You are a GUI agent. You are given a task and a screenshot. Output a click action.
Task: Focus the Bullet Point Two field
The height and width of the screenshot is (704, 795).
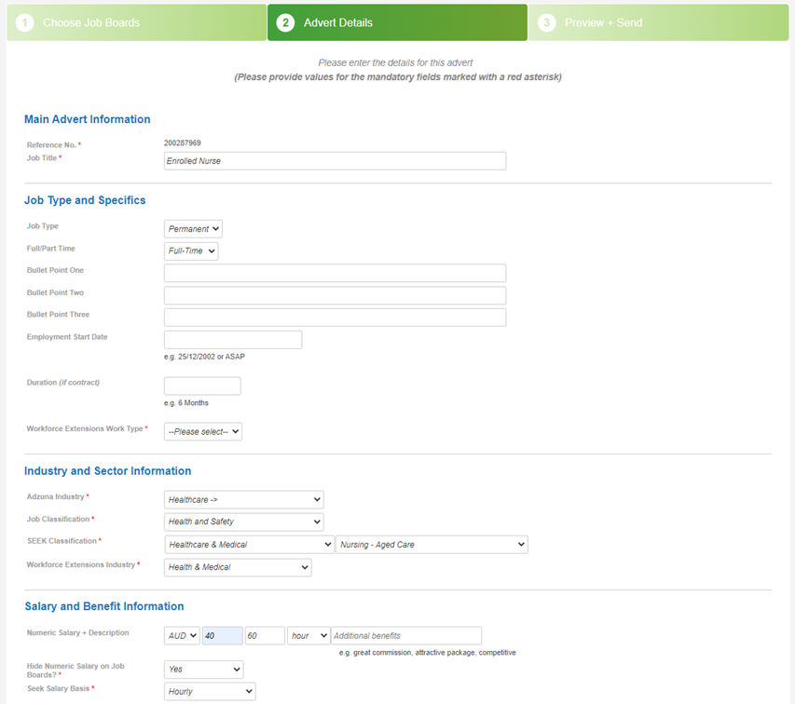click(x=335, y=295)
